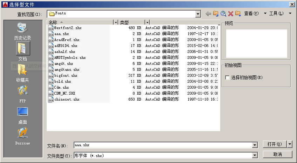This screenshot has width=297, height=163.
Task: Go up one folder level
Action: tap(216, 14)
